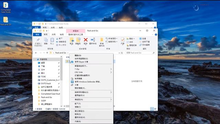The height and width of the screenshot is (124, 220).
Task: Choose Cut (T) in the context menu
Action: pos(91,104)
